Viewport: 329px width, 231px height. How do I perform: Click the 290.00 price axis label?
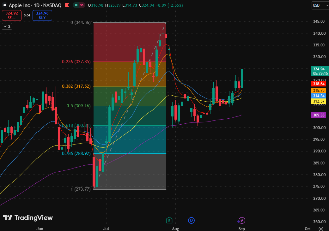pyautogui.click(x=319, y=151)
